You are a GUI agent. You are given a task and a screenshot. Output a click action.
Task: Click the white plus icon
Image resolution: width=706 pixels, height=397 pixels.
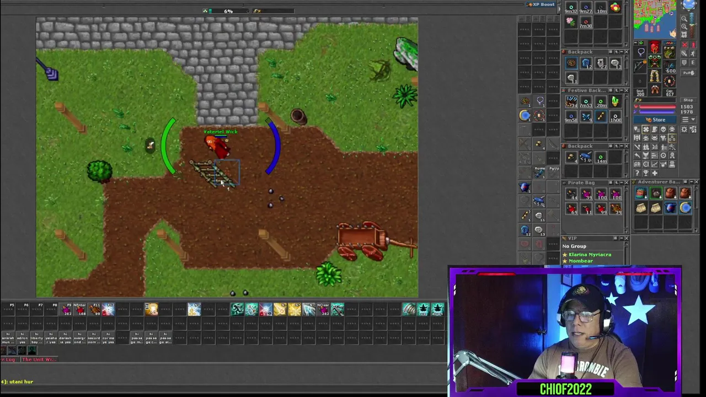click(x=655, y=173)
